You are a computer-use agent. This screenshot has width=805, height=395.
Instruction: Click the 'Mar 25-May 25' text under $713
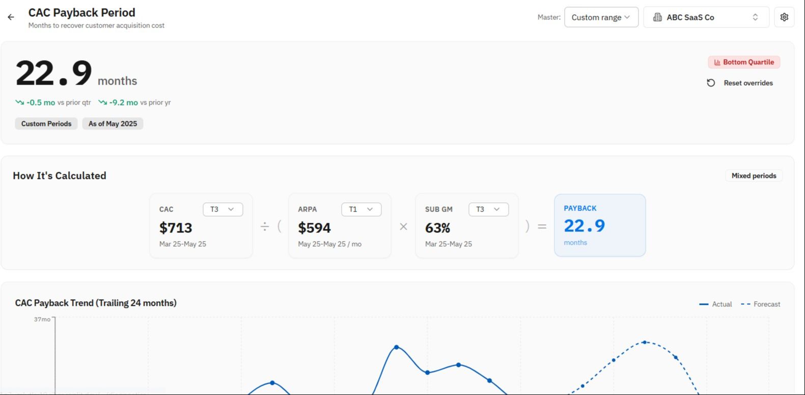pos(183,244)
